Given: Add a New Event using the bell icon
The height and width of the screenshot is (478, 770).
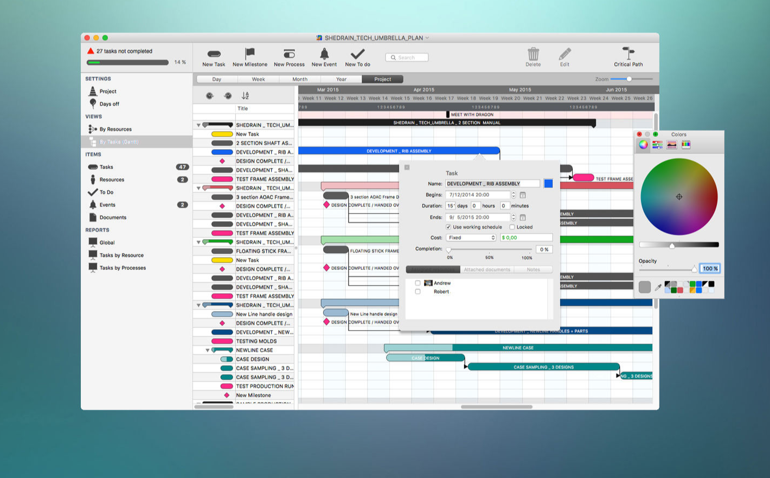Looking at the screenshot, I should pyautogui.click(x=324, y=54).
